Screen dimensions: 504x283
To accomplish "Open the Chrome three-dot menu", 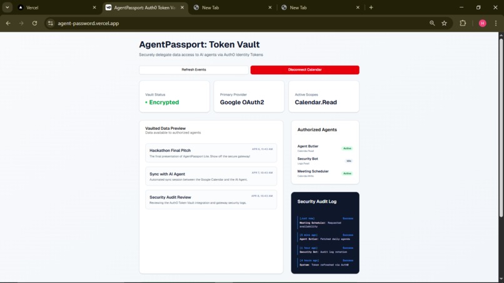I will (x=496, y=23).
